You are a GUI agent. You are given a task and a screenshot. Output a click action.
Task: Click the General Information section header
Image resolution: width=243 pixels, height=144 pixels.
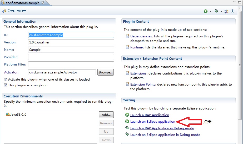[x=20, y=21]
